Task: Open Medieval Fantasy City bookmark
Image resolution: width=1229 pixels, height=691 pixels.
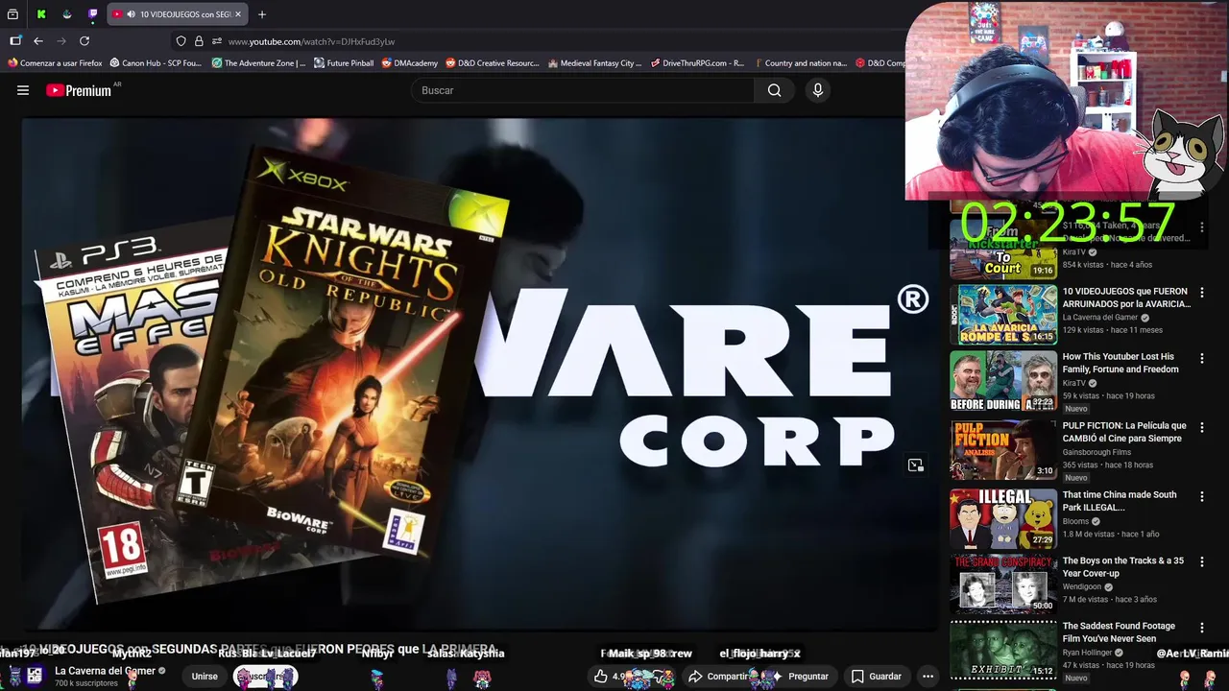Action: [x=594, y=63]
